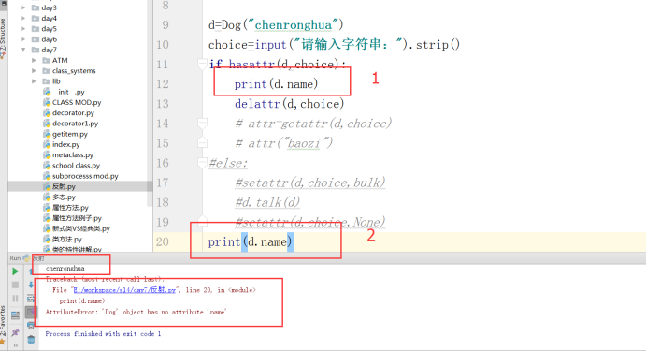Expand the ATM folder arrow
The width and height of the screenshot is (646, 351).
click(35, 60)
